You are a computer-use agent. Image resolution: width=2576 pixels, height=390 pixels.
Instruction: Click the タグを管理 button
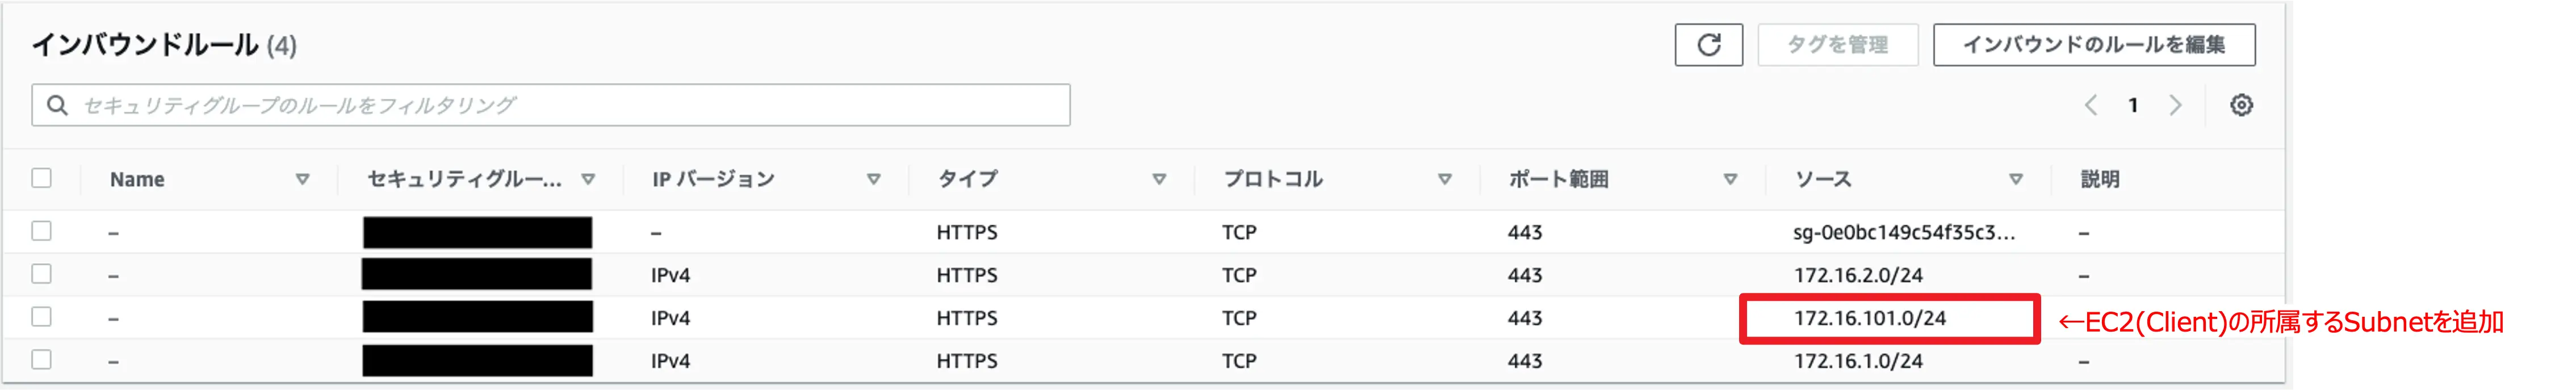[1837, 45]
